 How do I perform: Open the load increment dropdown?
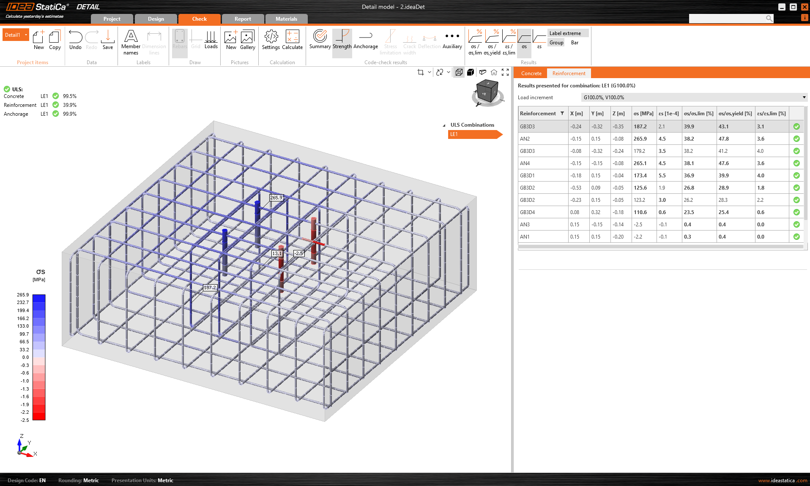point(803,97)
